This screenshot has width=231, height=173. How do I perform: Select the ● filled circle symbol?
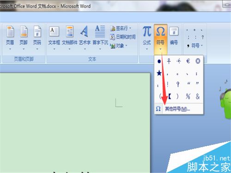[159, 61]
